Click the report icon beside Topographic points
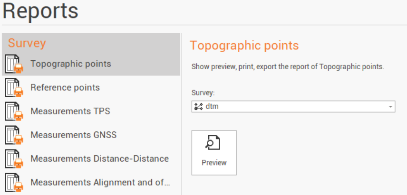The width and height of the screenshot is (407, 195). click(x=14, y=64)
